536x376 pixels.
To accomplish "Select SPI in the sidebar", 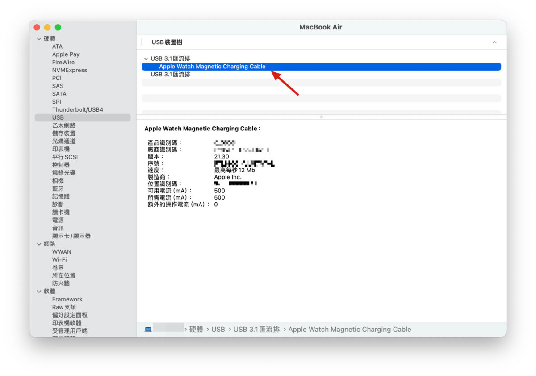I will (56, 102).
